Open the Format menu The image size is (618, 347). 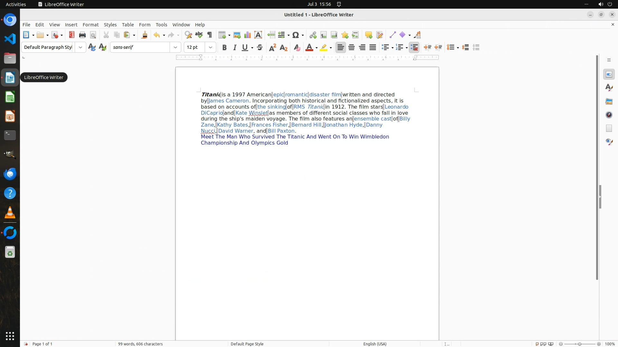point(90,25)
